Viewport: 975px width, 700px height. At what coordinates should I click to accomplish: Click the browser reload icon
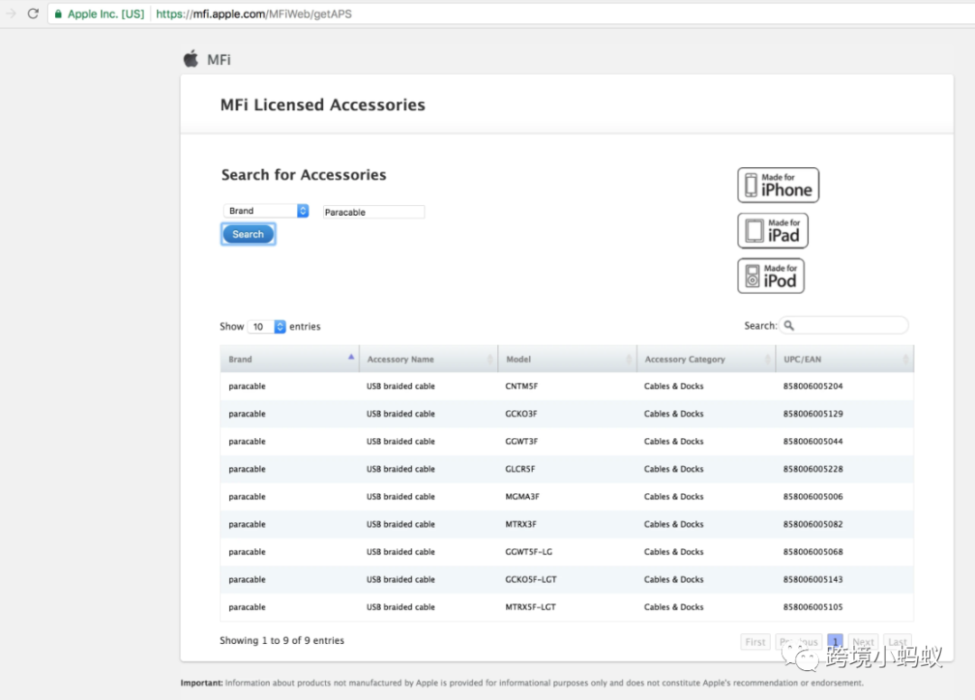click(33, 13)
